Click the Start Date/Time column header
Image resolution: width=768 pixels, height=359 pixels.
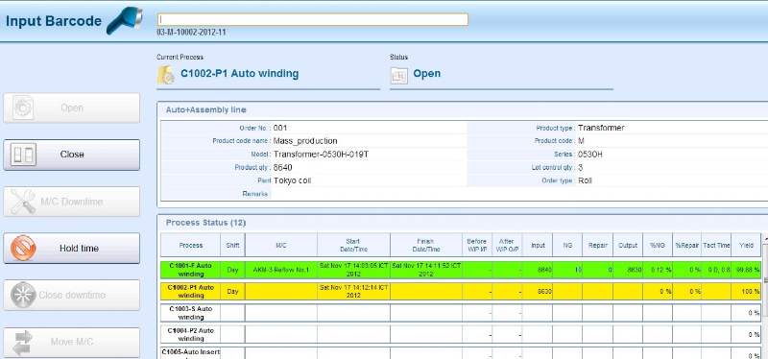click(353, 246)
